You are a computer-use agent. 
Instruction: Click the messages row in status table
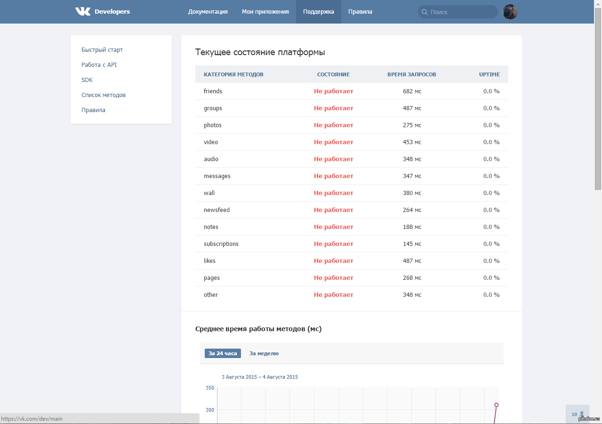coord(351,176)
